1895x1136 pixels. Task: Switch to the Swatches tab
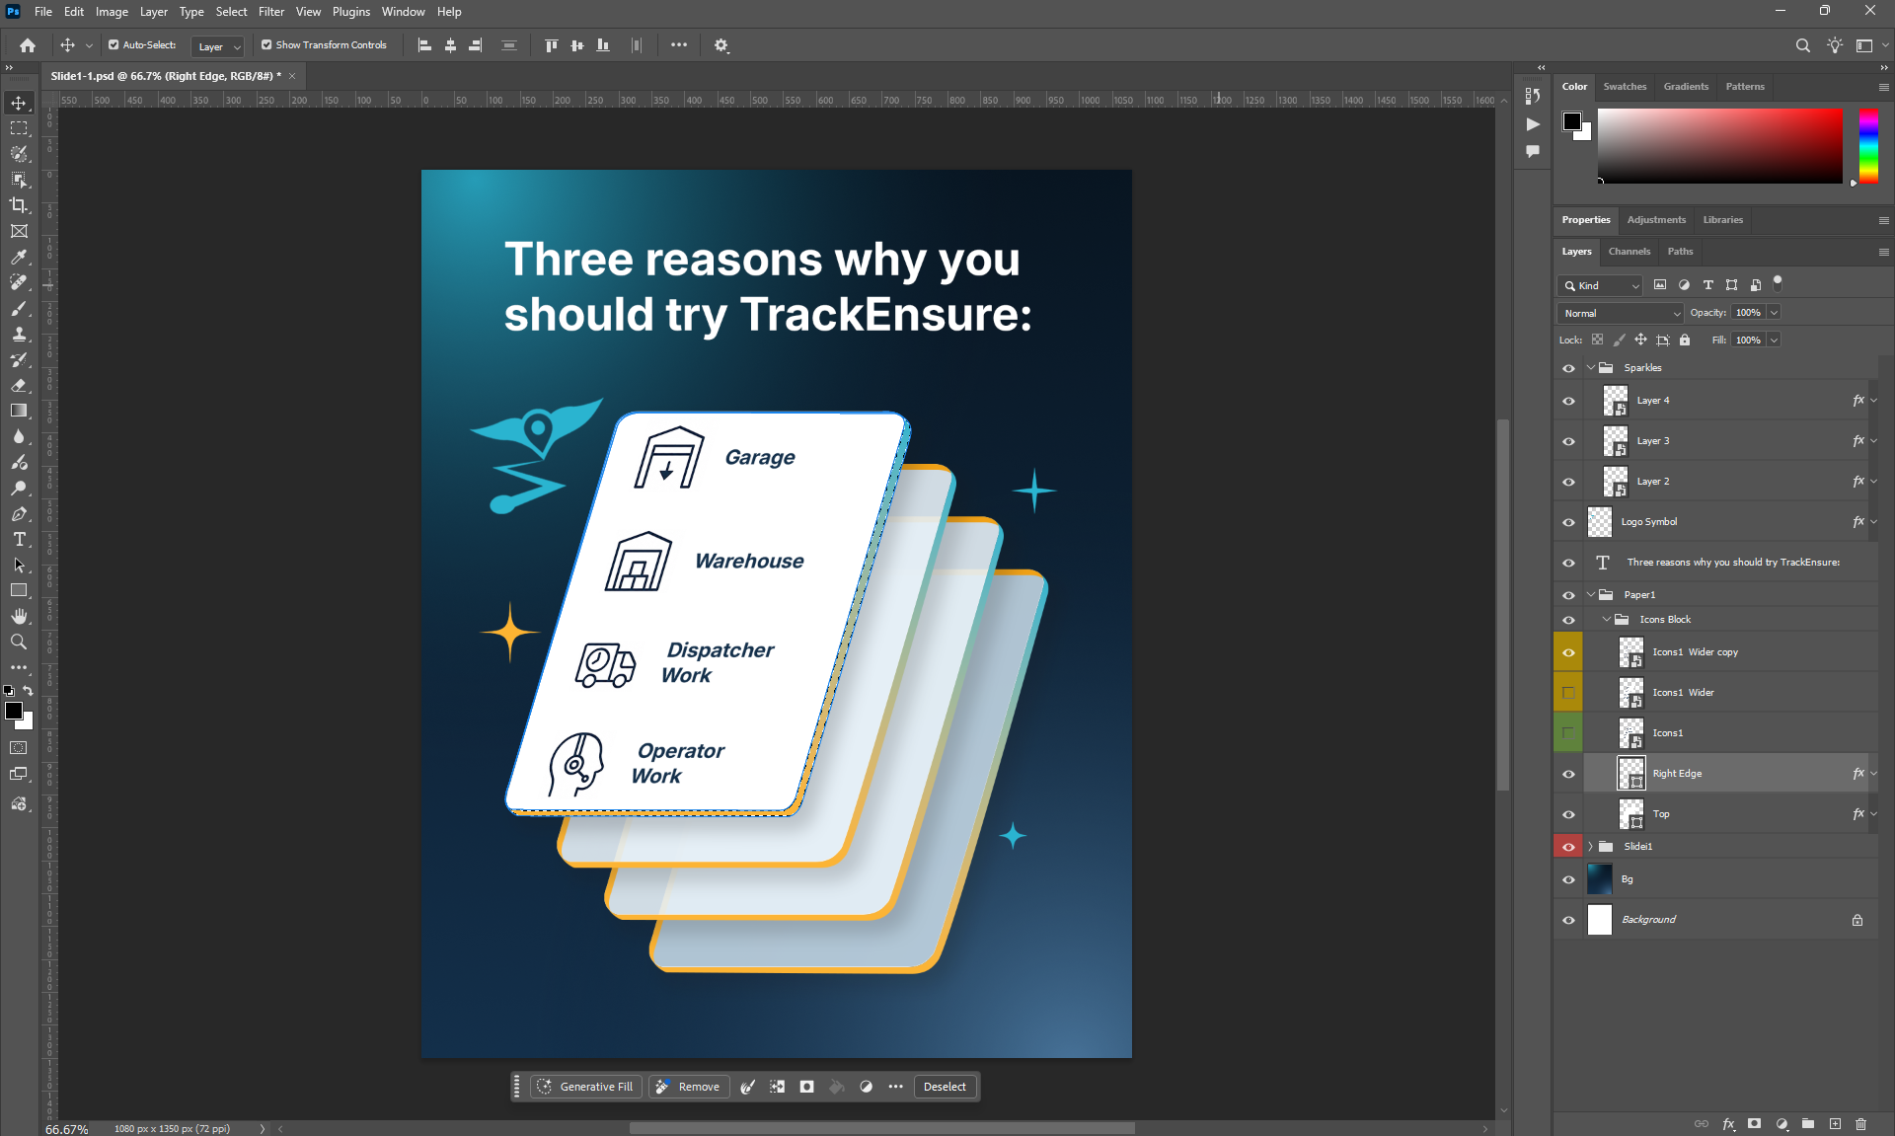(x=1625, y=87)
